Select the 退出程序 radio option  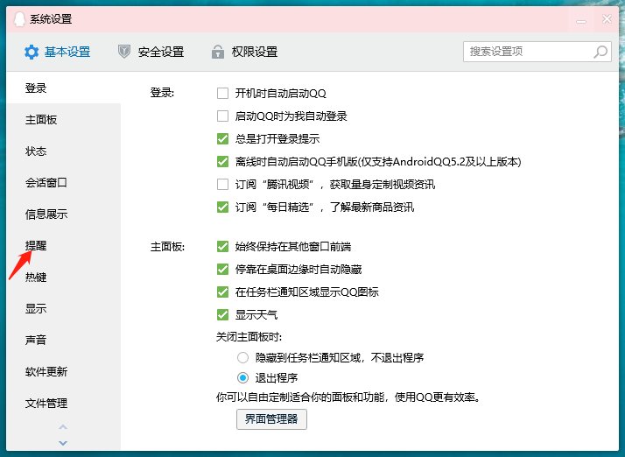(x=242, y=377)
